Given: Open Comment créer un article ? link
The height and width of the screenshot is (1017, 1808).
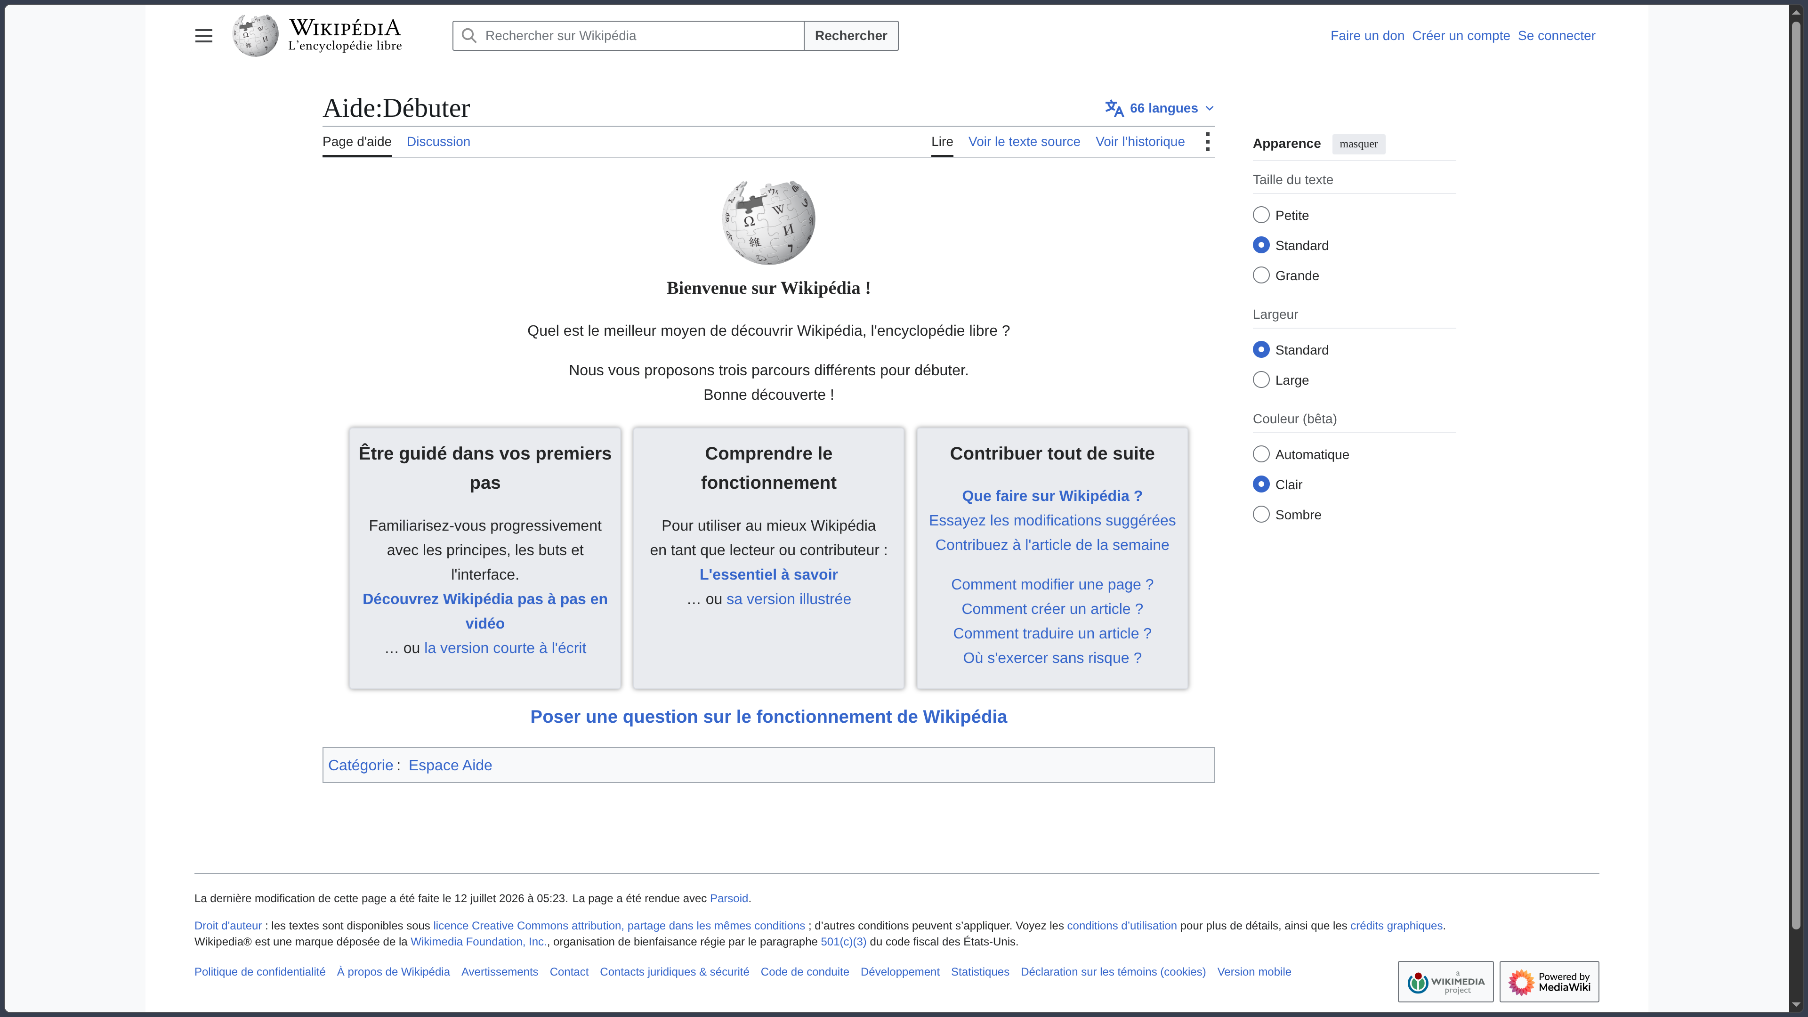Looking at the screenshot, I should point(1052,608).
